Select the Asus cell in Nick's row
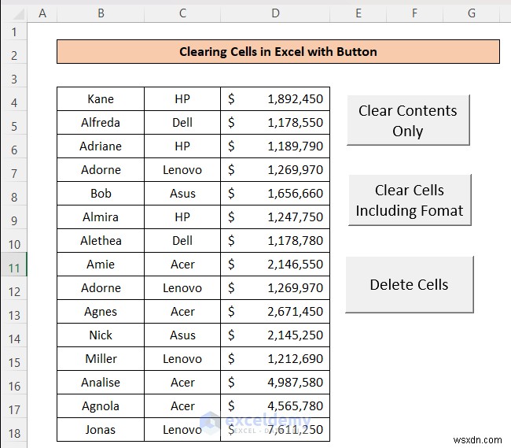Screen dimensions: 511x448 click(x=182, y=335)
